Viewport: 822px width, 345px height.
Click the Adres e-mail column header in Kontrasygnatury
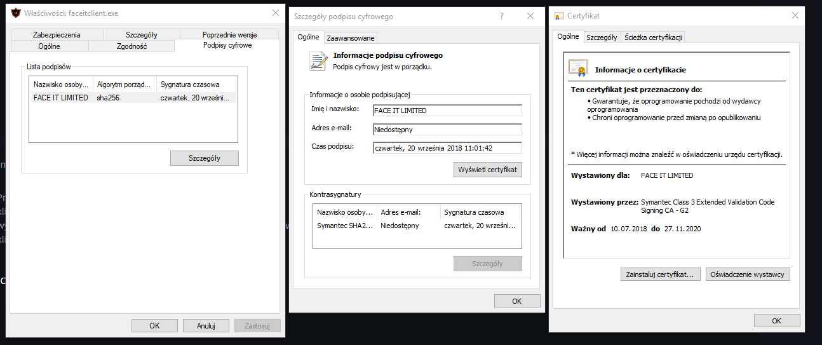408,212
